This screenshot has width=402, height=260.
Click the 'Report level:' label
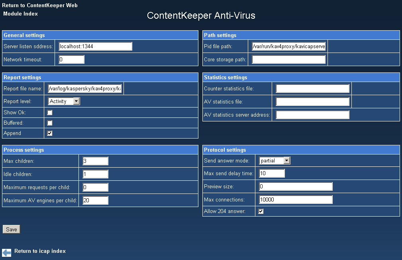[18, 101]
